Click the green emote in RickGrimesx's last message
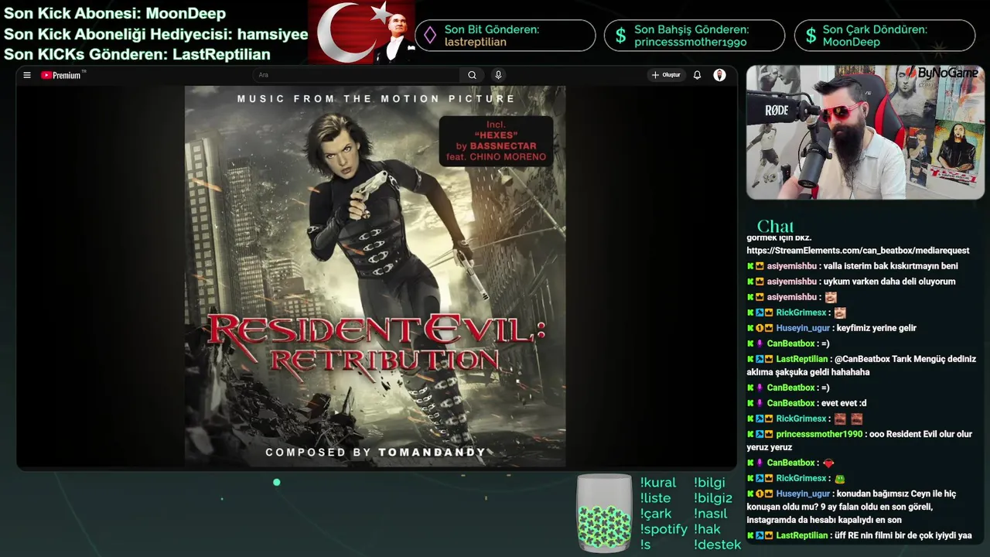 pos(840,478)
